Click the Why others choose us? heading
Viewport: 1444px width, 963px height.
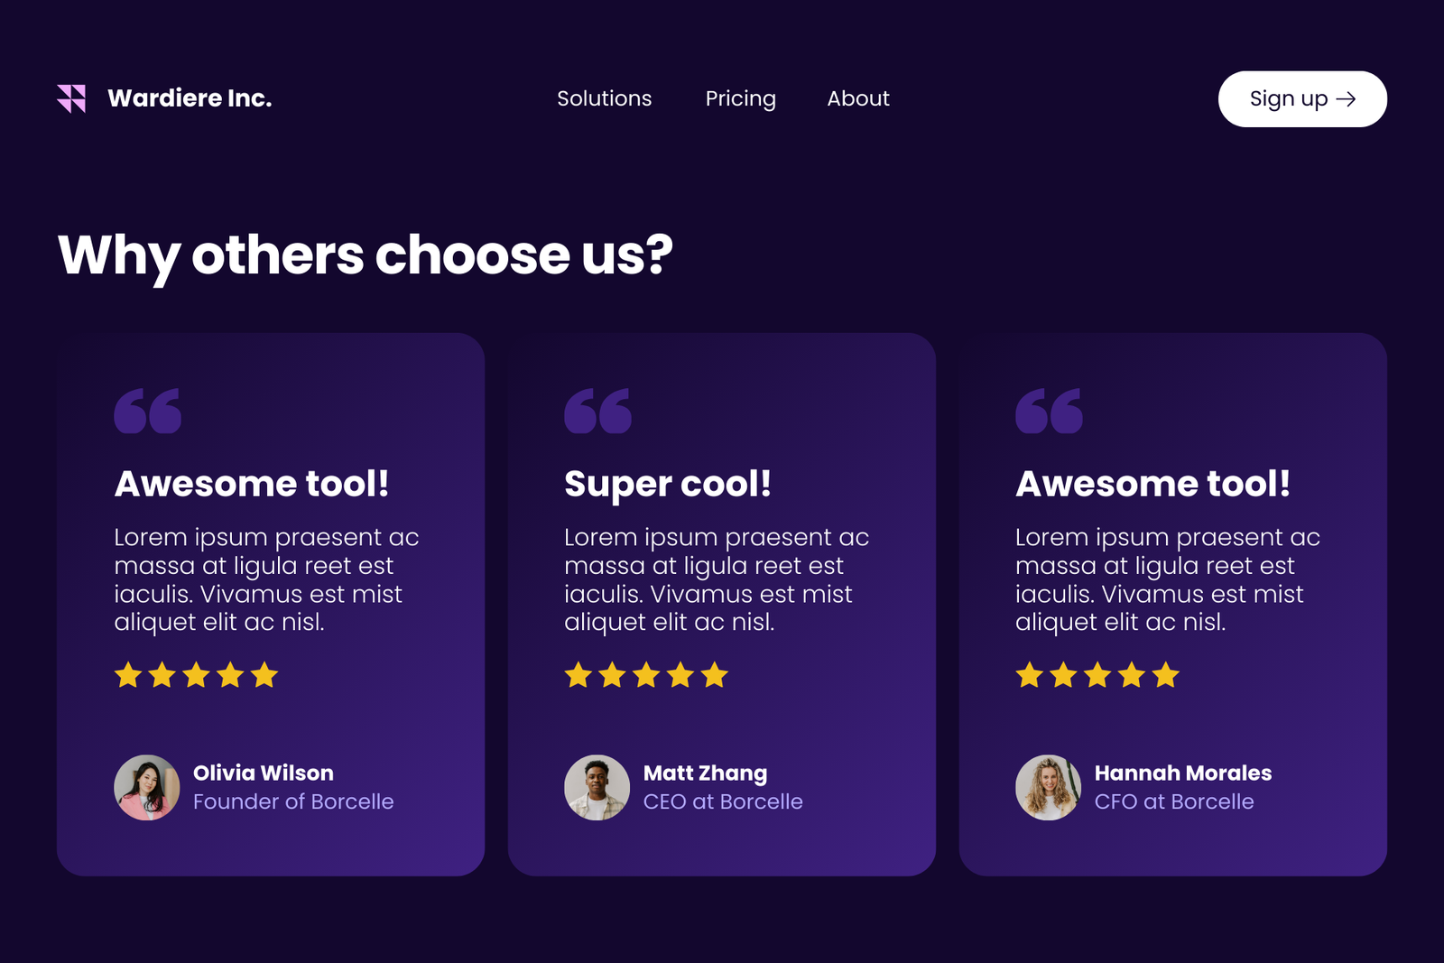[365, 255]
